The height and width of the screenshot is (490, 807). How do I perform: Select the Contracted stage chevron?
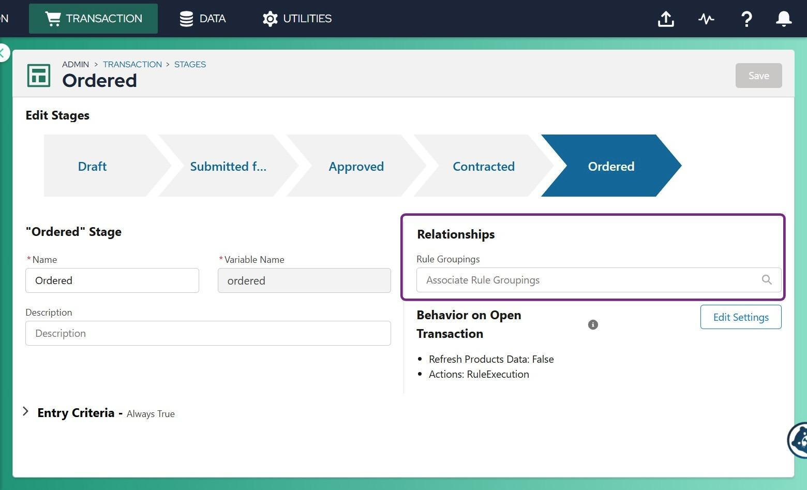484,166
